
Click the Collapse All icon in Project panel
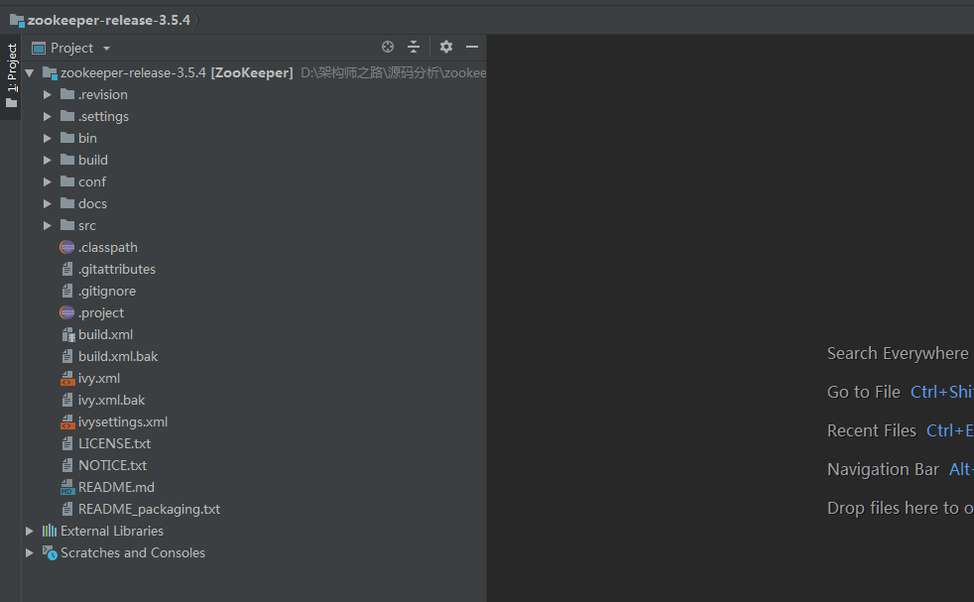coord(414,47)
